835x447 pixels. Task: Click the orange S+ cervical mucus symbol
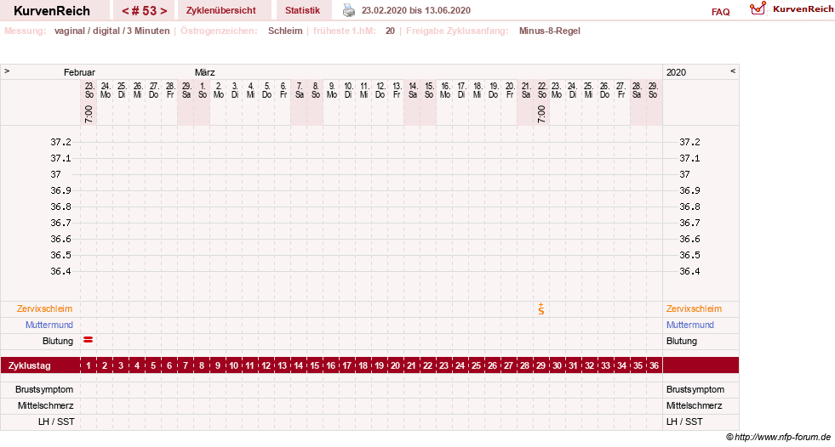click(x=541, y=308)
